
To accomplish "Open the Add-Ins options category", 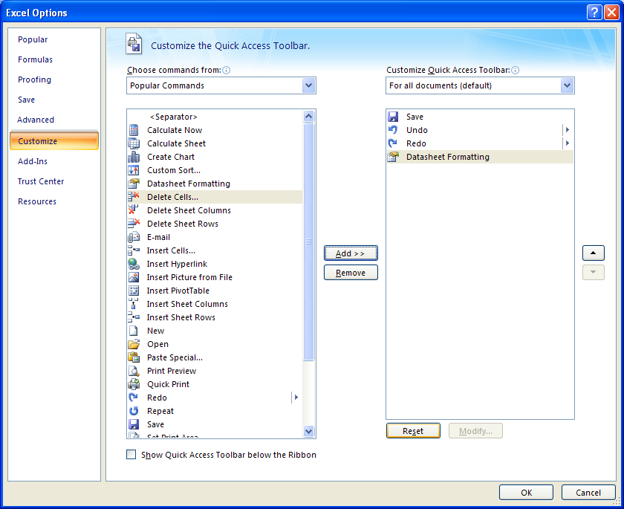I will point(33,161).
